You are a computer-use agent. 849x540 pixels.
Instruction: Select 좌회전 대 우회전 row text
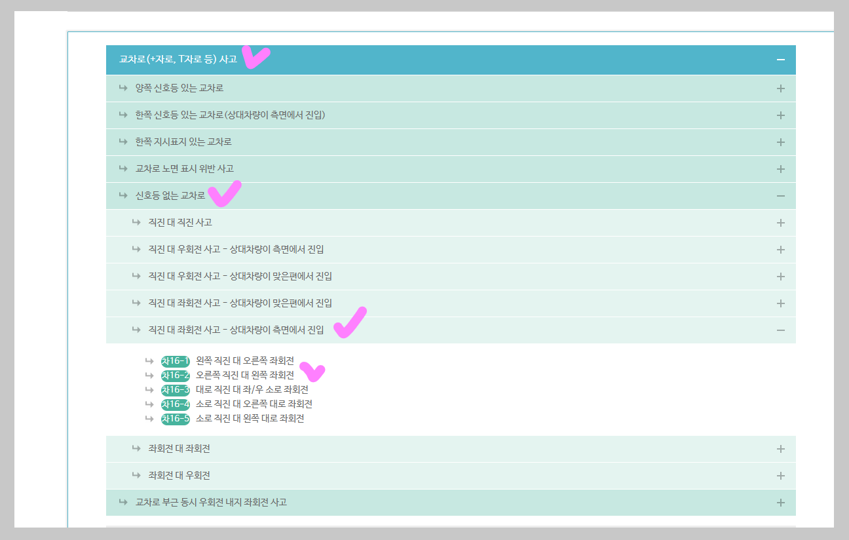click(x=179, y=475)
